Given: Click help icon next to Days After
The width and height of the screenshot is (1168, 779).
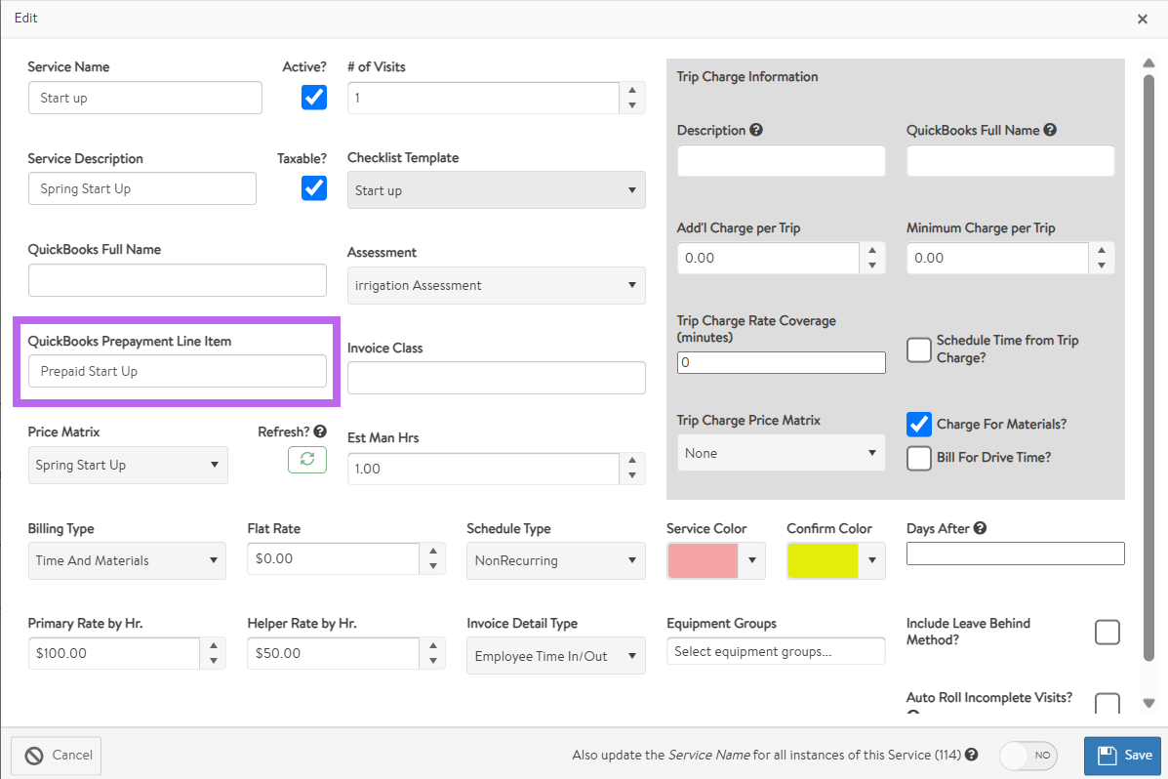Looking at the screenshot, I should (980, 528).
